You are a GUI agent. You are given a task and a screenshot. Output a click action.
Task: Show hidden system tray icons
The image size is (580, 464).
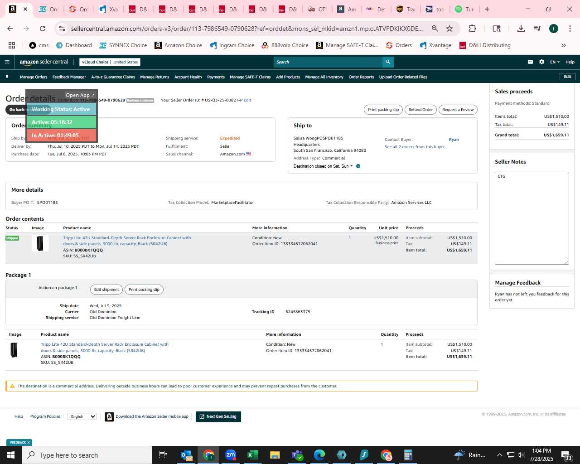pyautogui.click(x=499, y=455)
